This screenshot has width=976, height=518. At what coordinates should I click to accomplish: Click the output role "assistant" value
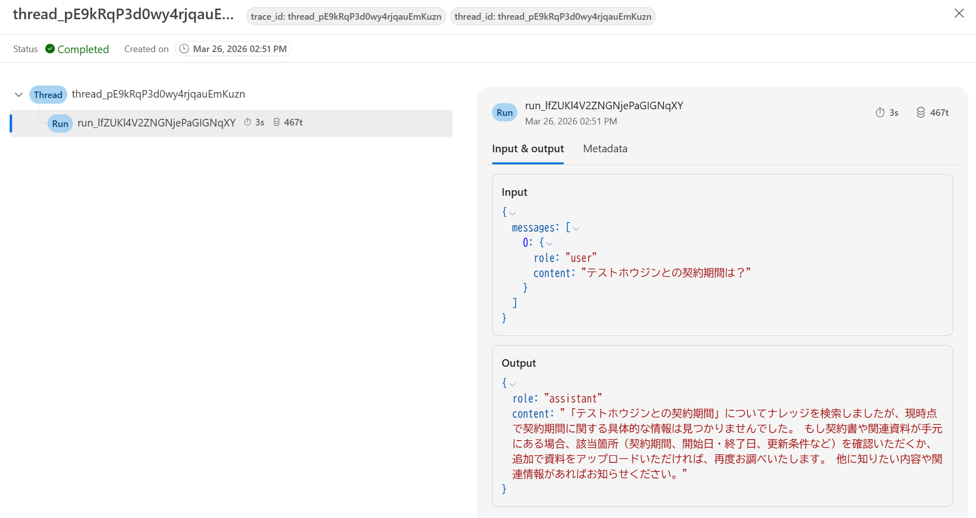573,399
